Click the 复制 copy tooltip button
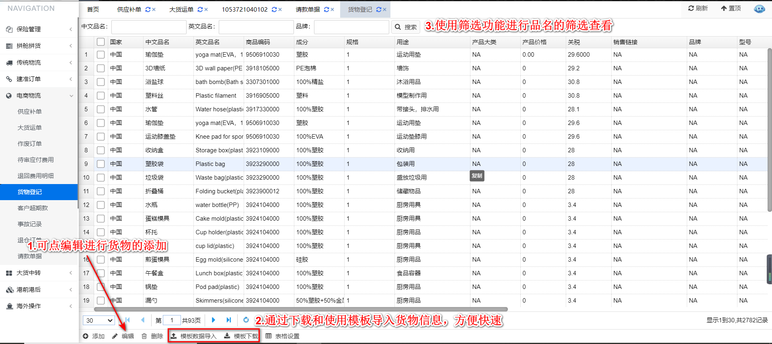The width and height of the screenshot is (772, 344). pos(477,176)
